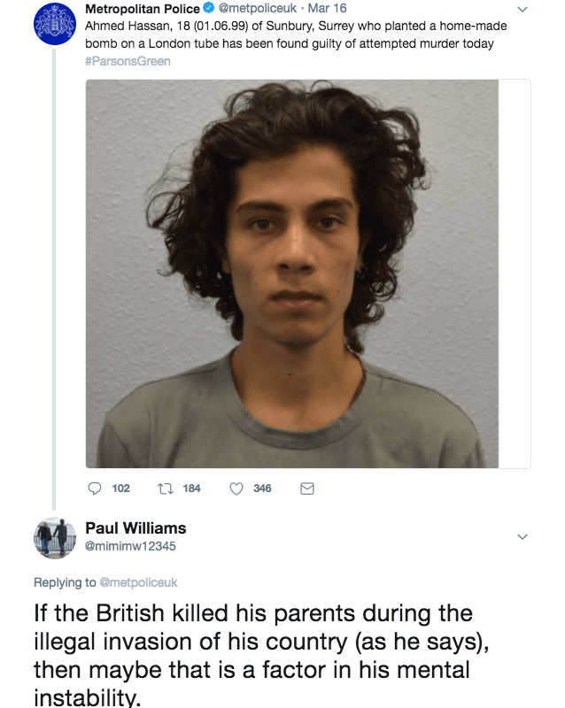
Task: Share the tweet via direct message envelope
Action: click(x=307, y=489)
